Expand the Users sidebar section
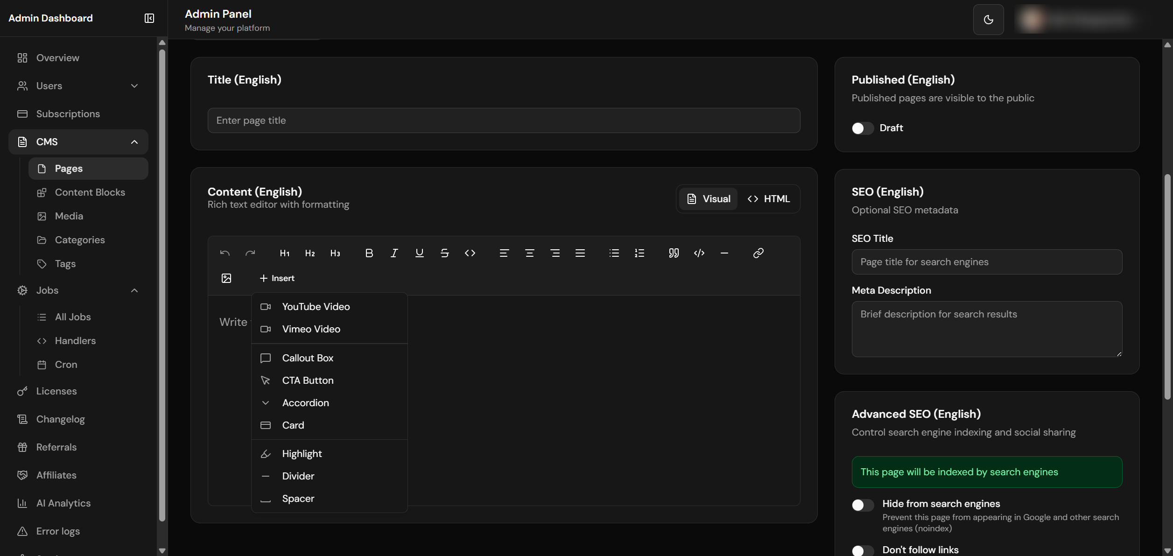This screenshot has height=556, width=1173. (x=78, y=86)
